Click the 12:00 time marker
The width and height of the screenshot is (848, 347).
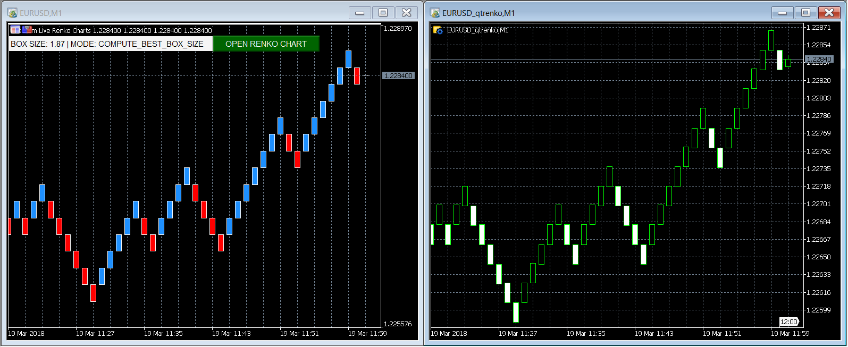(x=789, y=321)
